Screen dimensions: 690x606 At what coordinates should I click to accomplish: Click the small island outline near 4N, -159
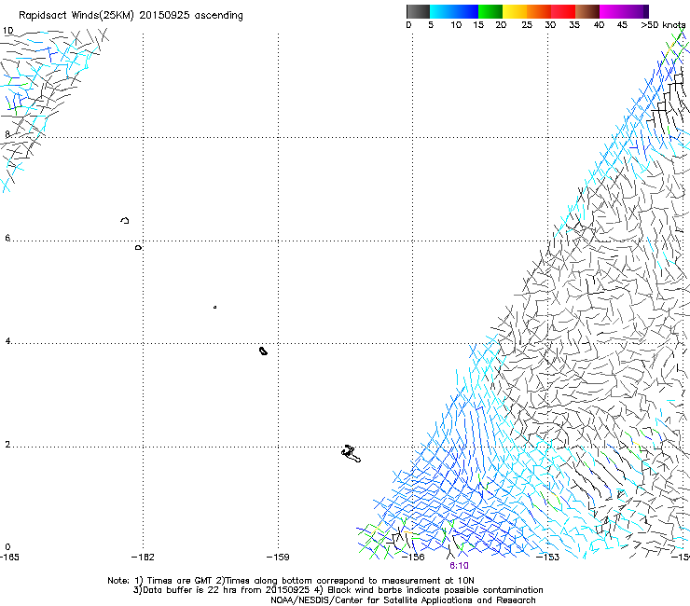click(263, 351)
